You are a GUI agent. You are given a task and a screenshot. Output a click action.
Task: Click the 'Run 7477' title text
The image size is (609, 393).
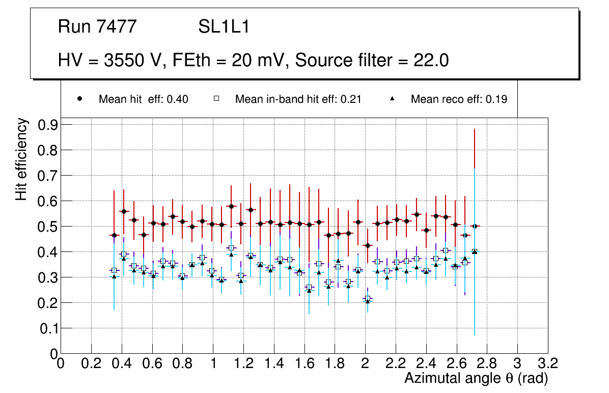tap(97, 27)
